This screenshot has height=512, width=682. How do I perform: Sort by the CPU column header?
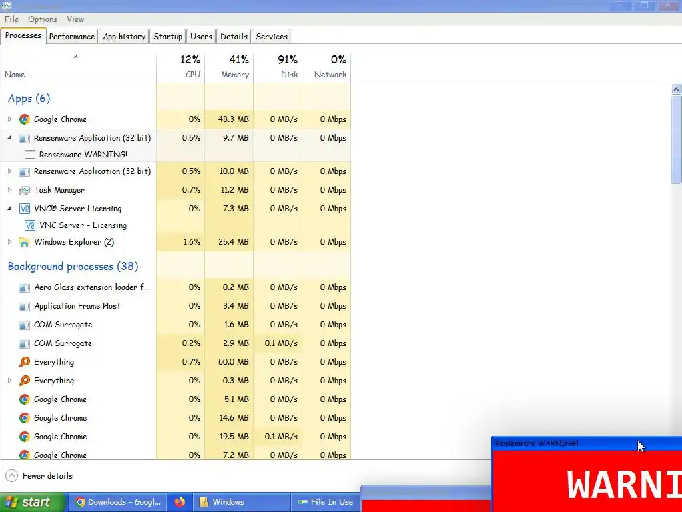pos(180,67)
